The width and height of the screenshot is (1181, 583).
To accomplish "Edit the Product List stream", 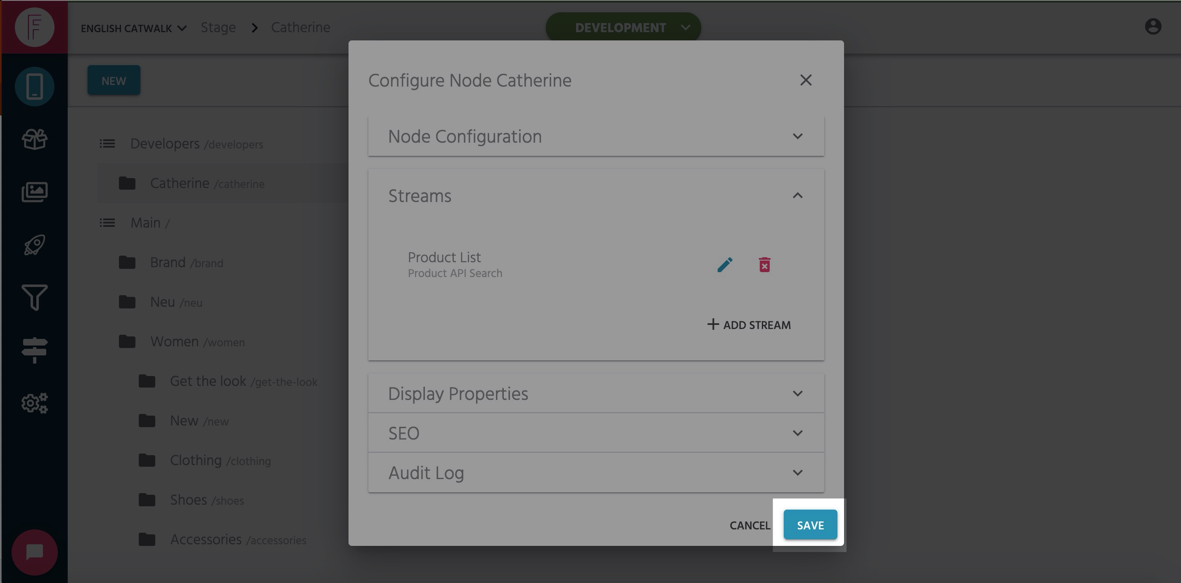I will coord(725,265).
